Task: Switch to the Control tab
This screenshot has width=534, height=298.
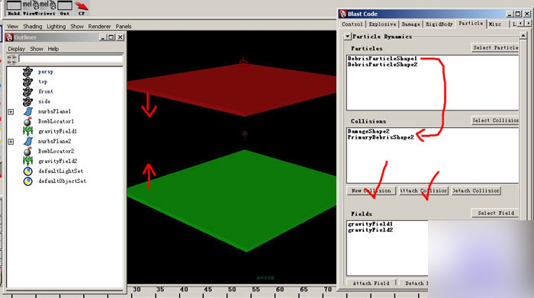Action: click(x=352, y=24)
